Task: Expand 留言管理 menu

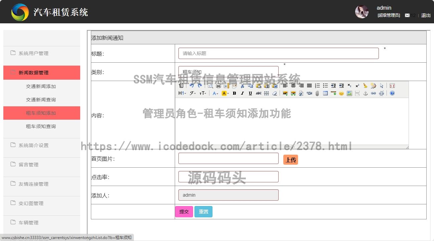Action: click(x=42, y=165)
